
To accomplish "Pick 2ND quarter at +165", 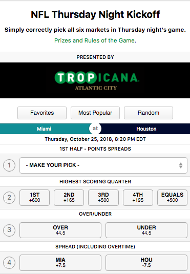I will click(x=69, y=198).
